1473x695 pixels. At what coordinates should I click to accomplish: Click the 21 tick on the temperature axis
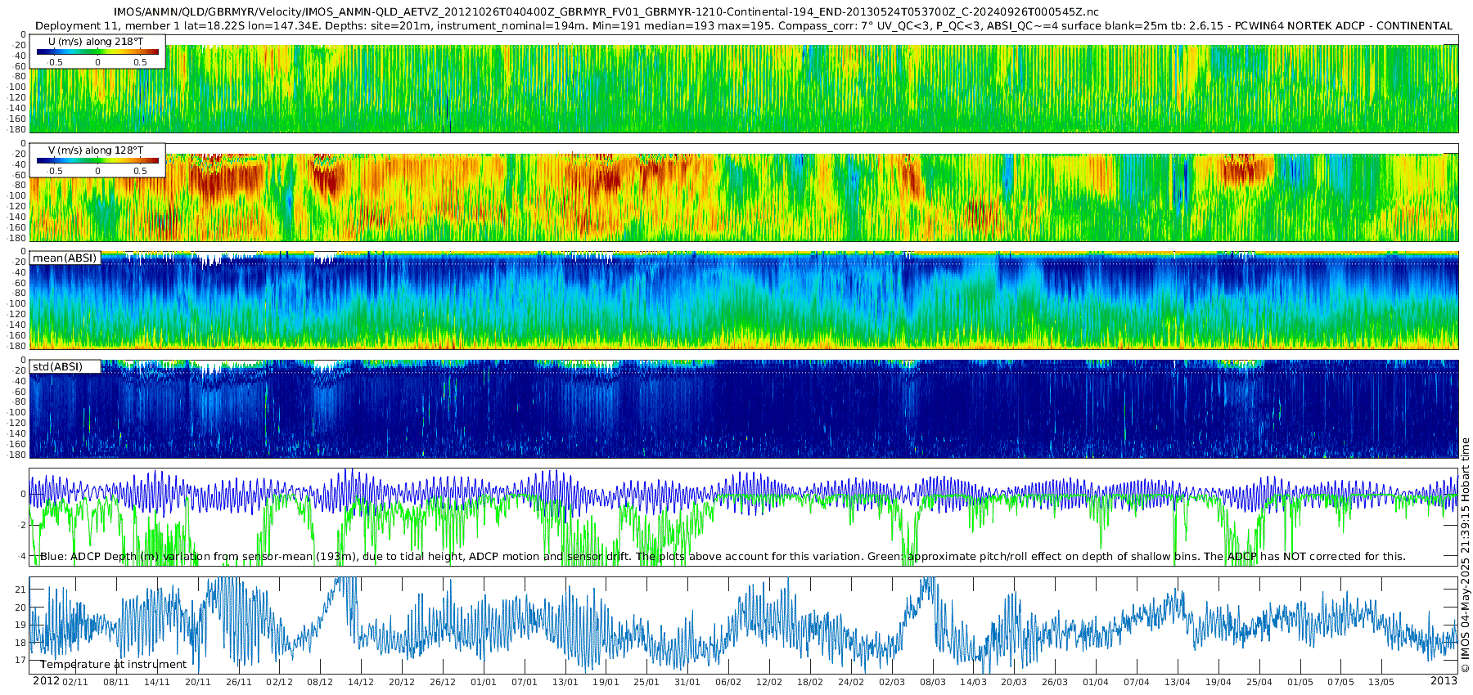tap(21, 590)
